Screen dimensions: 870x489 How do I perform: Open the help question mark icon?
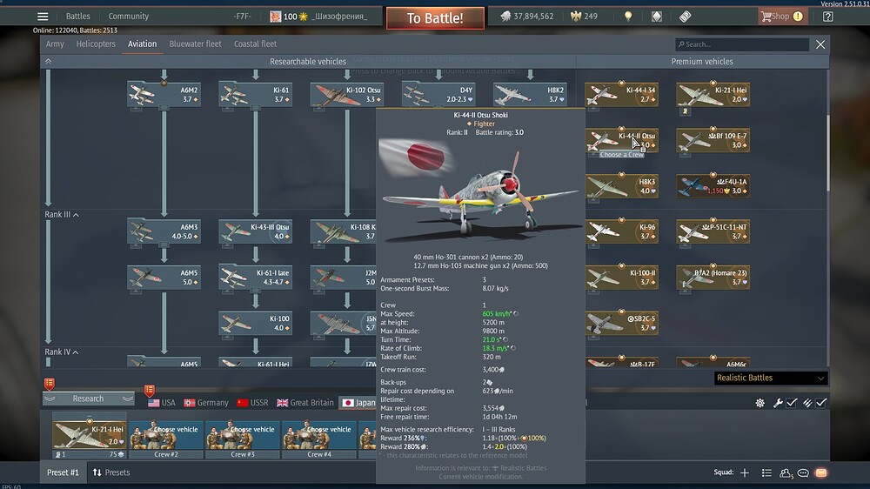tap(827, 17)
